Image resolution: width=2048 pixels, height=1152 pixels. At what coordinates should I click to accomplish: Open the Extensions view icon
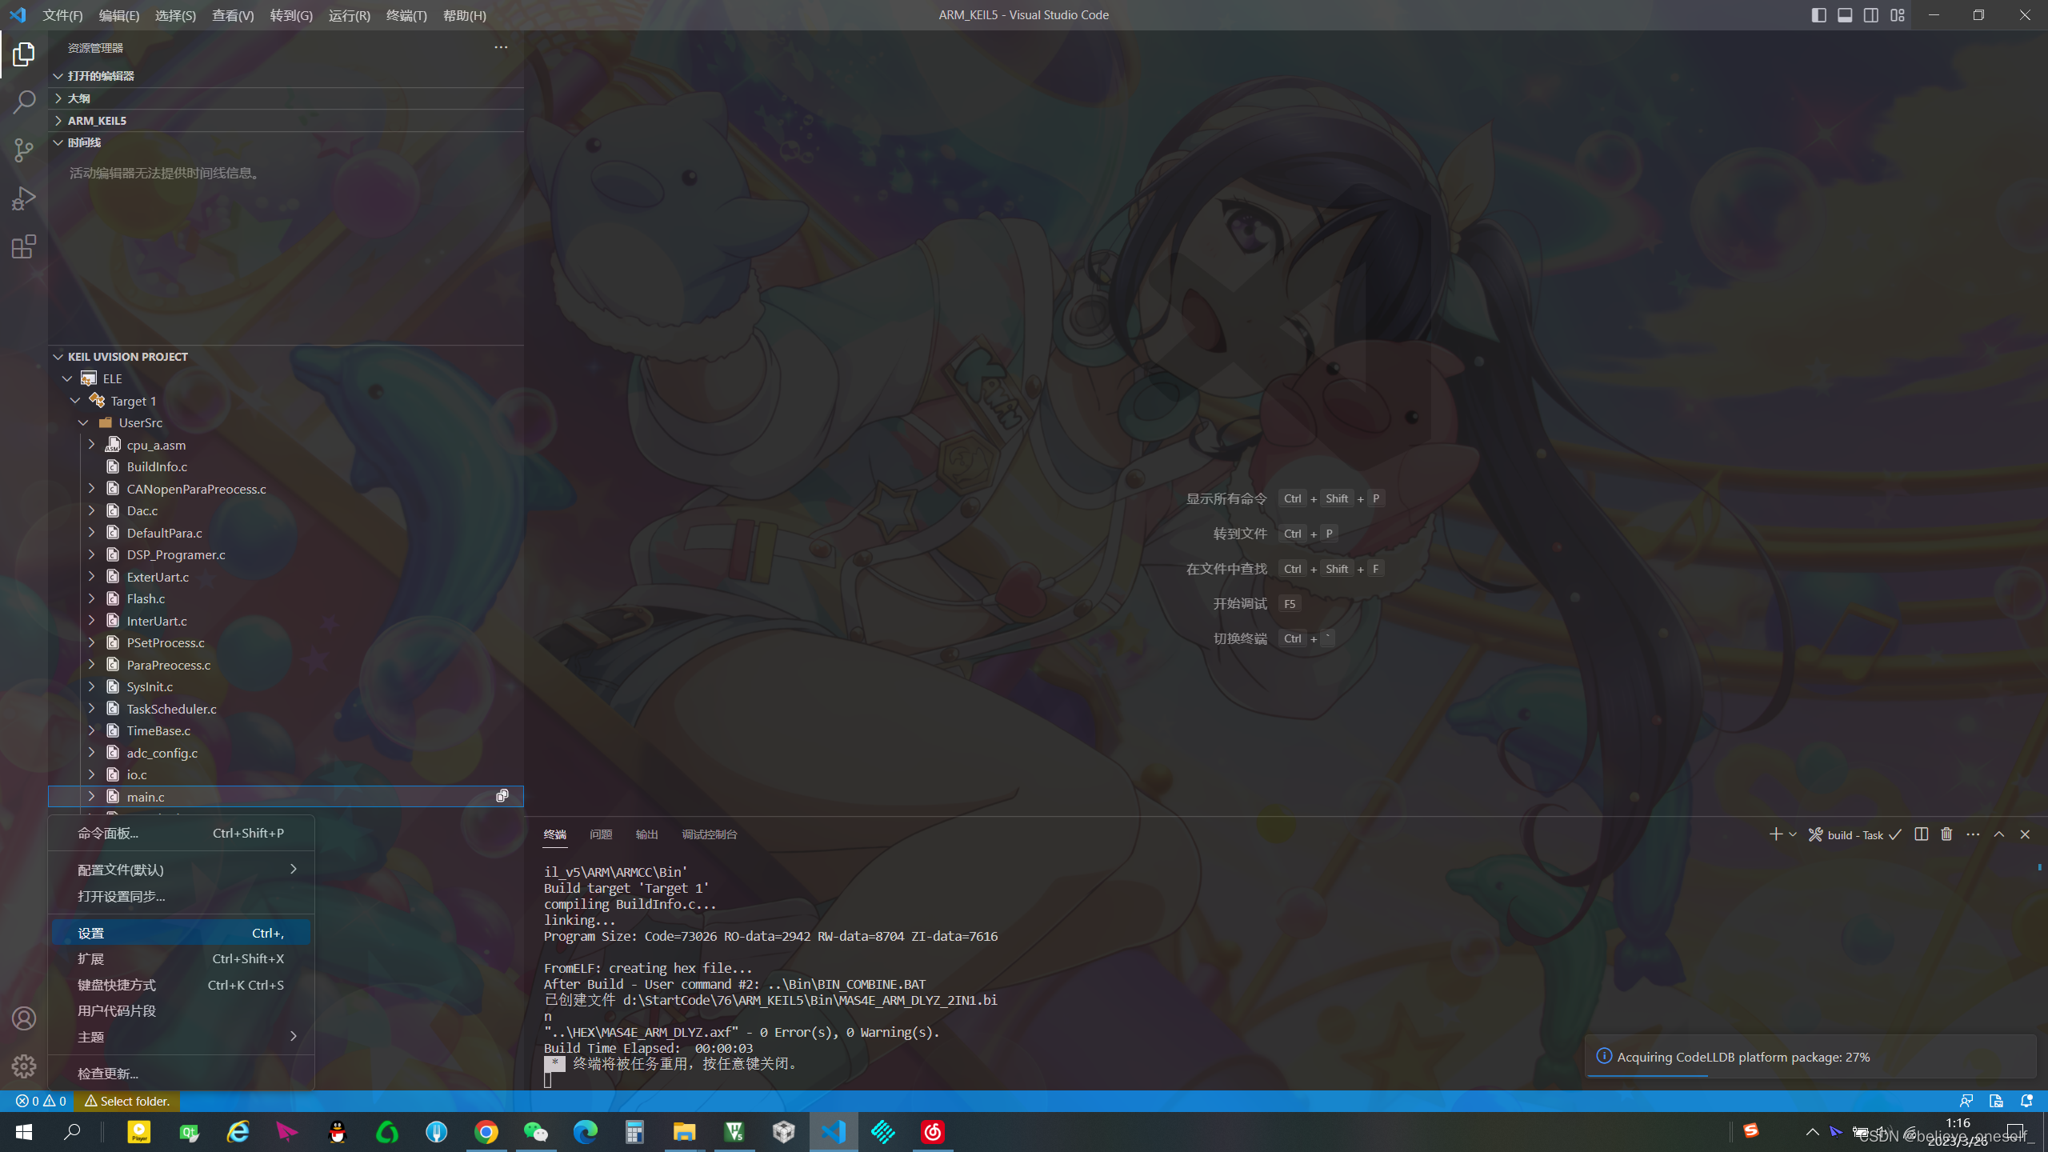(24, 246)
